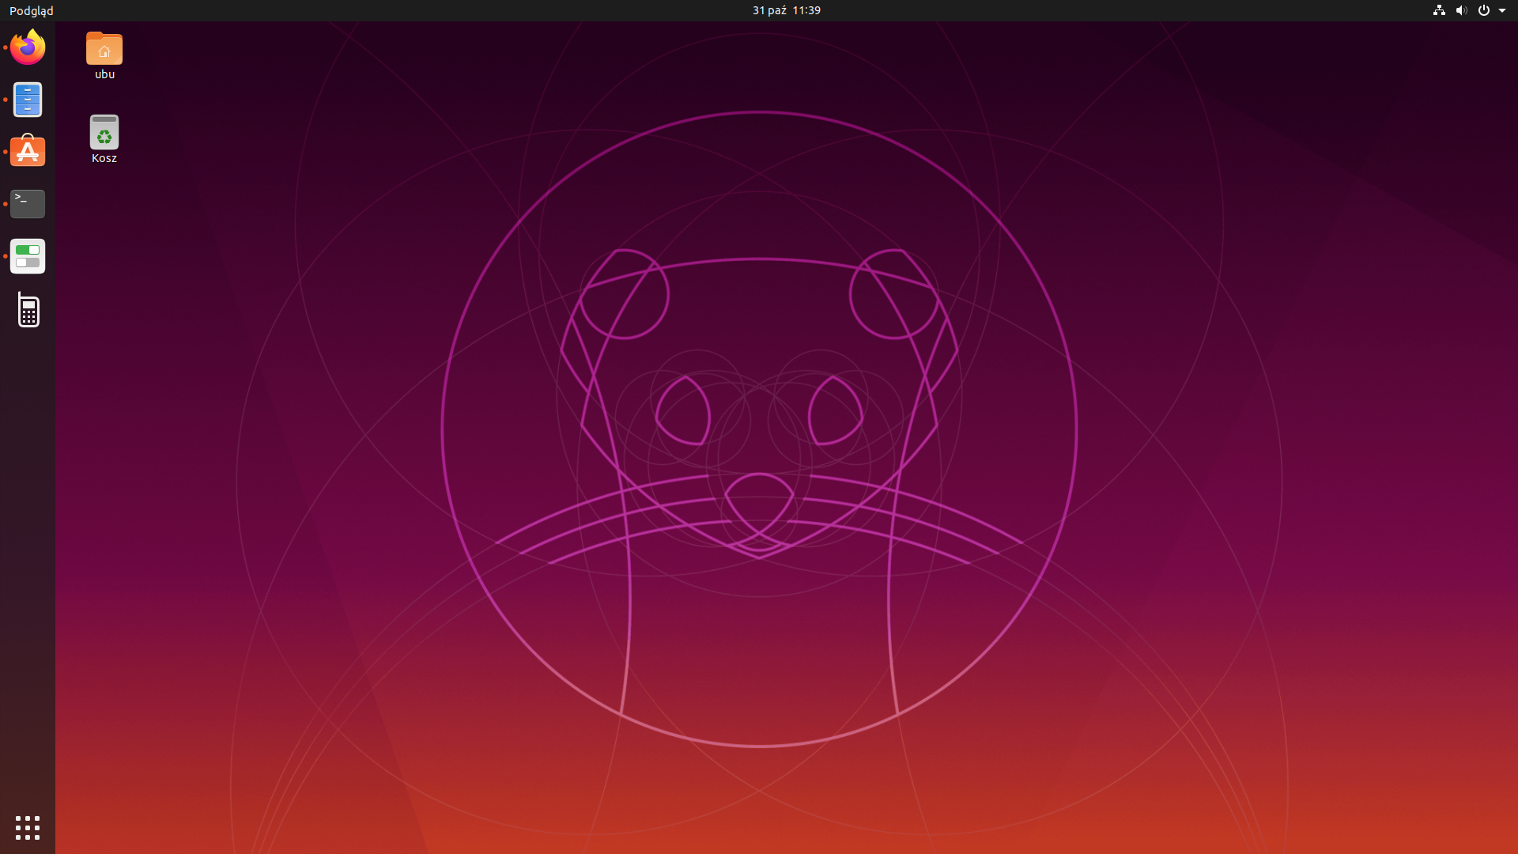Click the power icon in top bar
Screen dimensions: 1518x854
(1483, 10)
